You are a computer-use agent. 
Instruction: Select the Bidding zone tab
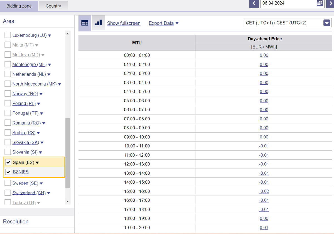click(x=19, y=6)
